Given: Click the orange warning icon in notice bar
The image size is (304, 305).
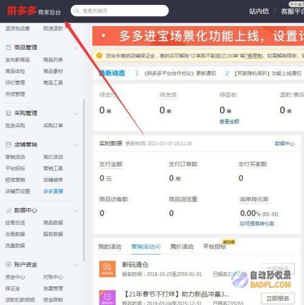Looking at the screenshot, I should [99, 55].
